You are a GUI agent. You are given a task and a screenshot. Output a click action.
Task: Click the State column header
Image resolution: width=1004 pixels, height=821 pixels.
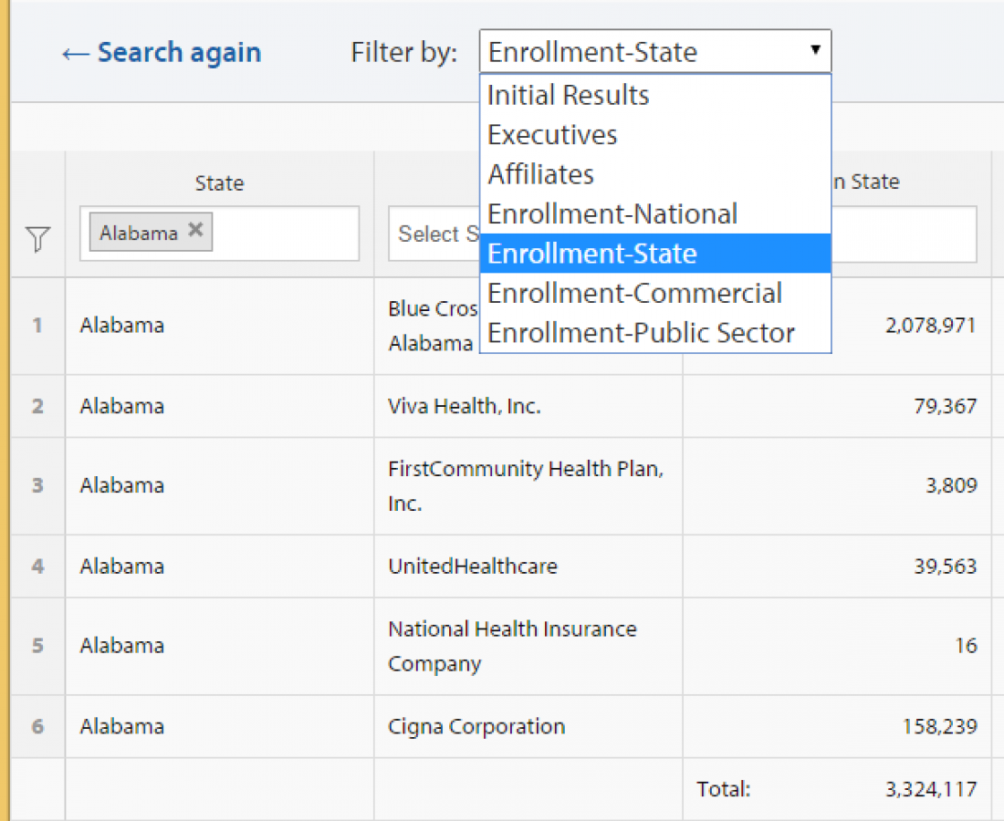click(x=220, y=183)
